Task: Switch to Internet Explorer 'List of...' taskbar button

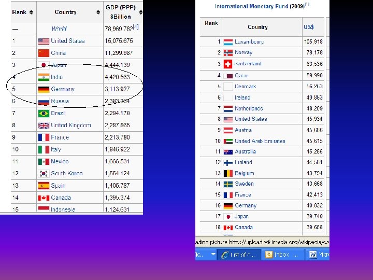Action: pyautogui.click(x=239, y=255)
